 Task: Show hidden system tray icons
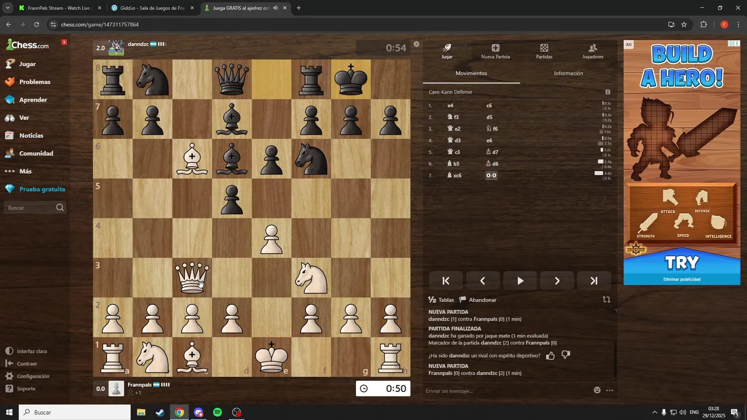coord(654,412)
